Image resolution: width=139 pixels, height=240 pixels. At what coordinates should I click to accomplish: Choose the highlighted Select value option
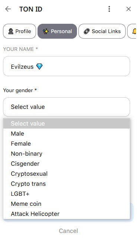[67, 123]
